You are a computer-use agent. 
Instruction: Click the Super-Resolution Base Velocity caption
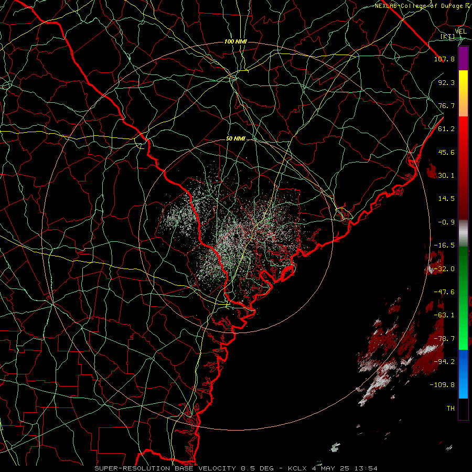[236, 468]
